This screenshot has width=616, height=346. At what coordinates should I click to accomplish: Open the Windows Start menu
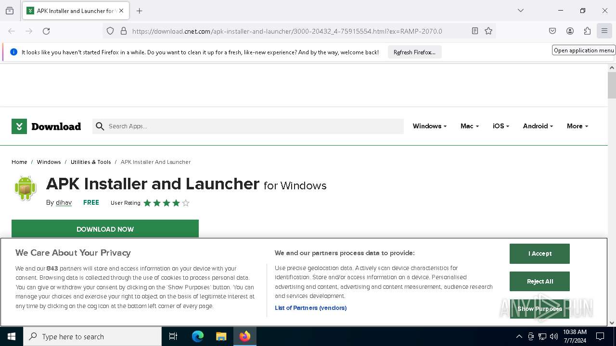pos(12,336)
